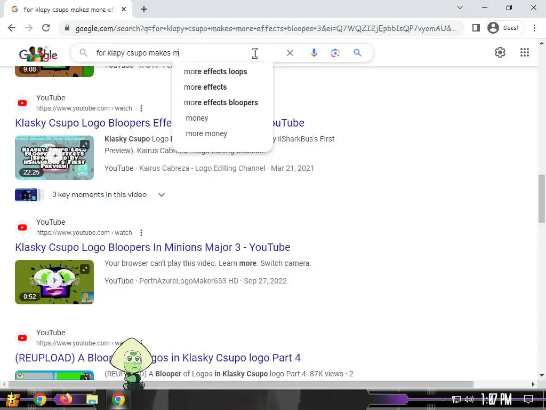546x410 pixels.
Task: Click 'Kairus Cabreza - Logo Editing Channel' text
Action: coord(202,168)
